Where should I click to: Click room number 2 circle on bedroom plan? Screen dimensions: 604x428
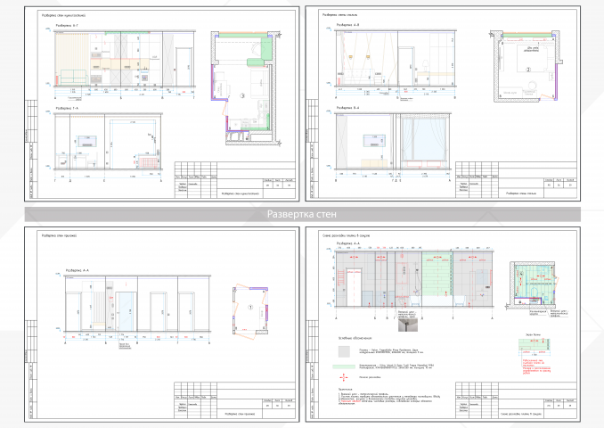(528, 70)
